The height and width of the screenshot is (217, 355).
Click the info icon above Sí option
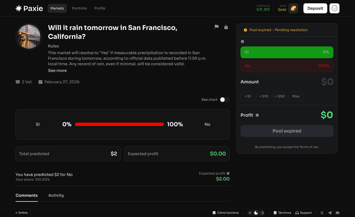click(x=242, y=42)
